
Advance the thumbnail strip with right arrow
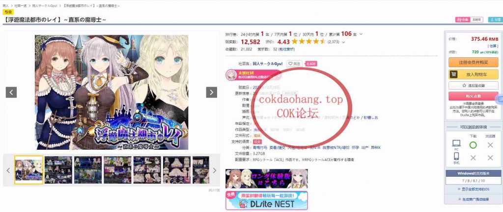click(x=215, y=170)
